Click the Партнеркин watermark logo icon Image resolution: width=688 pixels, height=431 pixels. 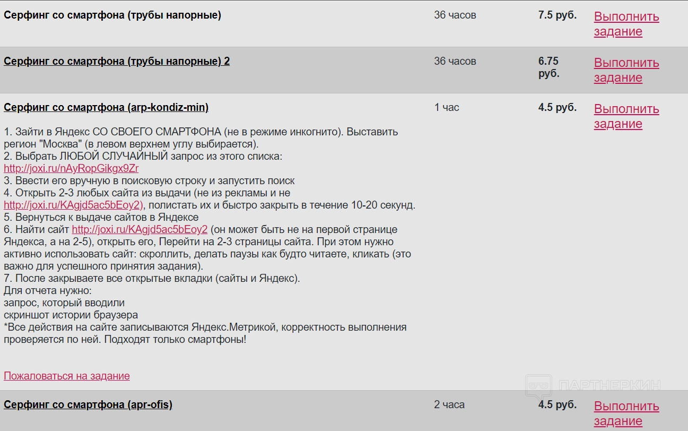coord(539,386)
